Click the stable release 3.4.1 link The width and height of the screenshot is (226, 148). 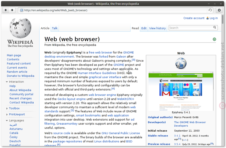click(177, 136)
